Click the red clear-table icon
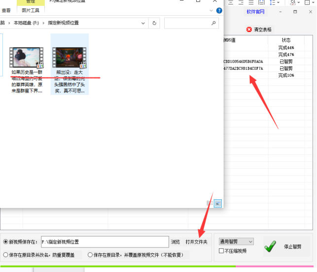This screenshot has width=317, height=272. 249,30
